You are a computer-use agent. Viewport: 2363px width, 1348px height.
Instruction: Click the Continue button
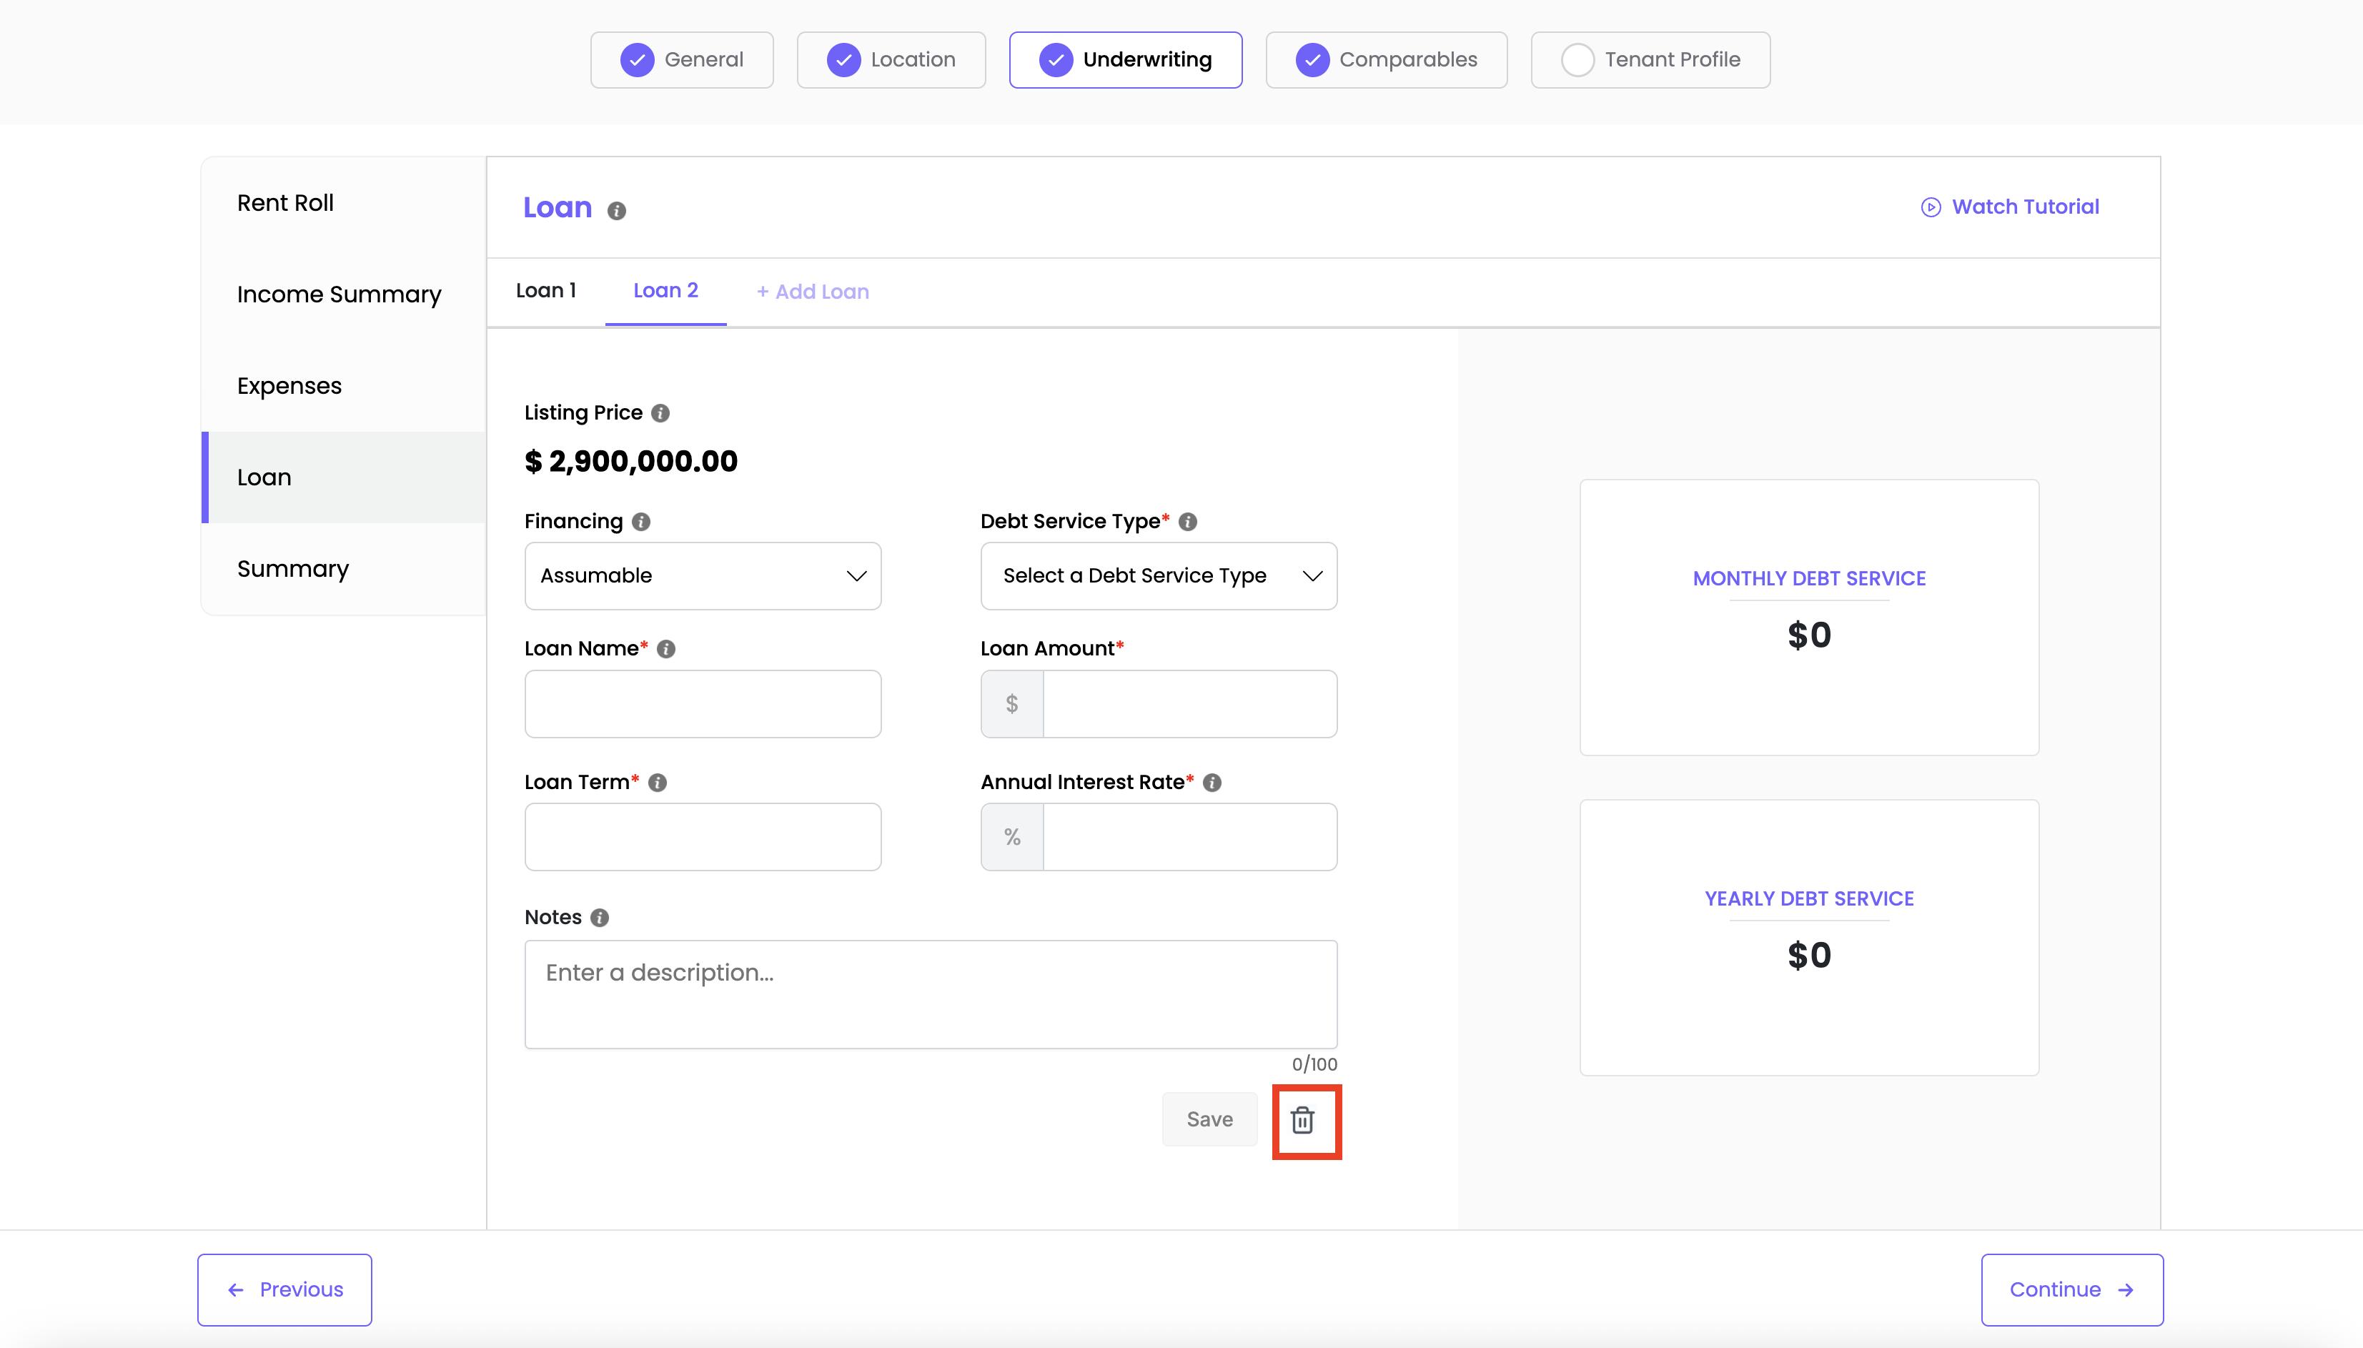(x=2071, y=1289)
